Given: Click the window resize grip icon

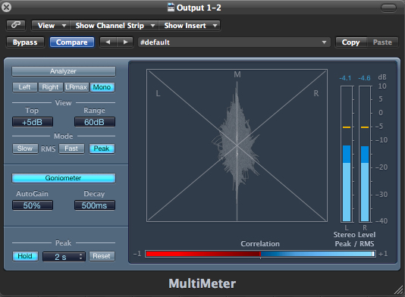Looking at the screenshot, I should coord(398,290).
